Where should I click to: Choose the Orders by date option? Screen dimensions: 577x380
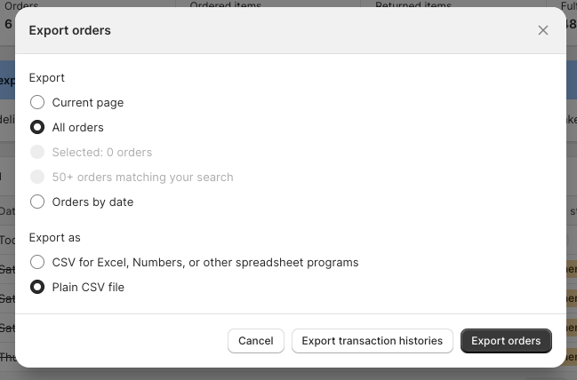pos(37,202)
